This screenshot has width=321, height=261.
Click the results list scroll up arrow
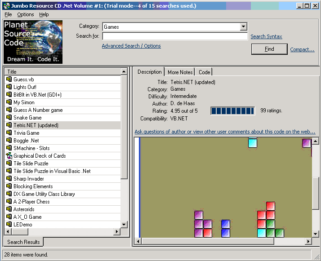pos(124,71)
